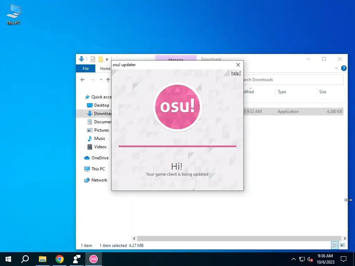
Task: Select Desktop in the navigation pane
Action: (98, 105)
